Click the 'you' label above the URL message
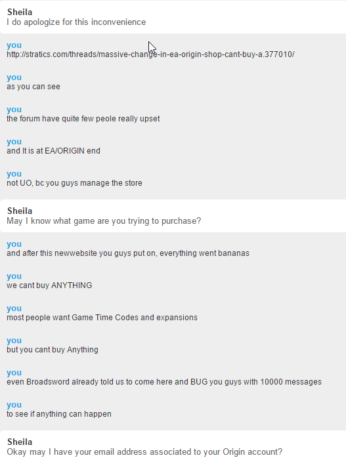Viewport: 346px width, 462px height. click(14, 45)
